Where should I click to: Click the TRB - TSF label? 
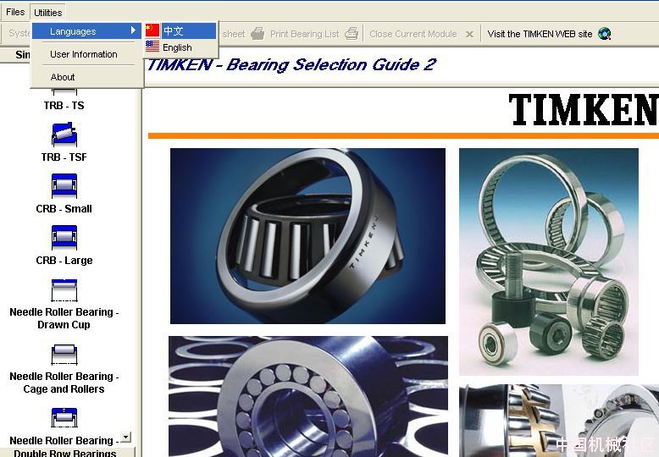click(64, 157)
